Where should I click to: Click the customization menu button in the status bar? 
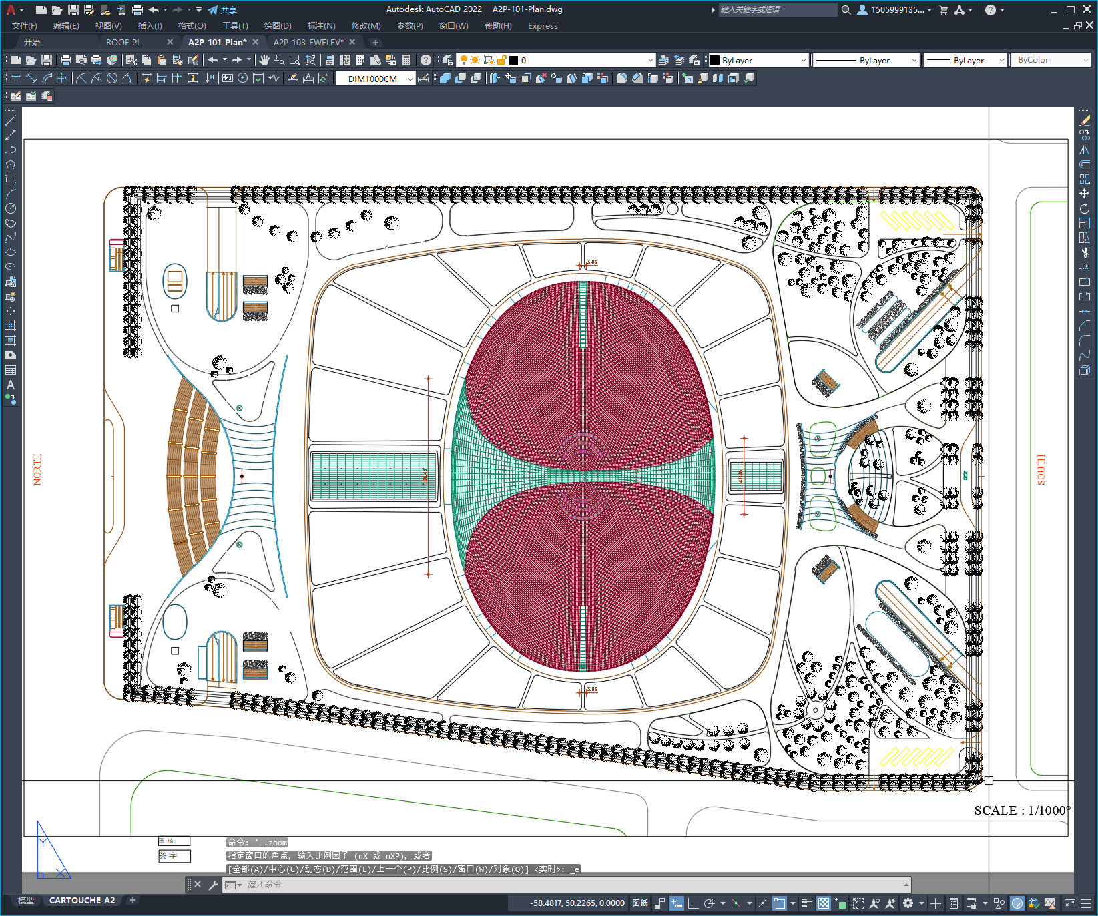tap(1087, 903)
